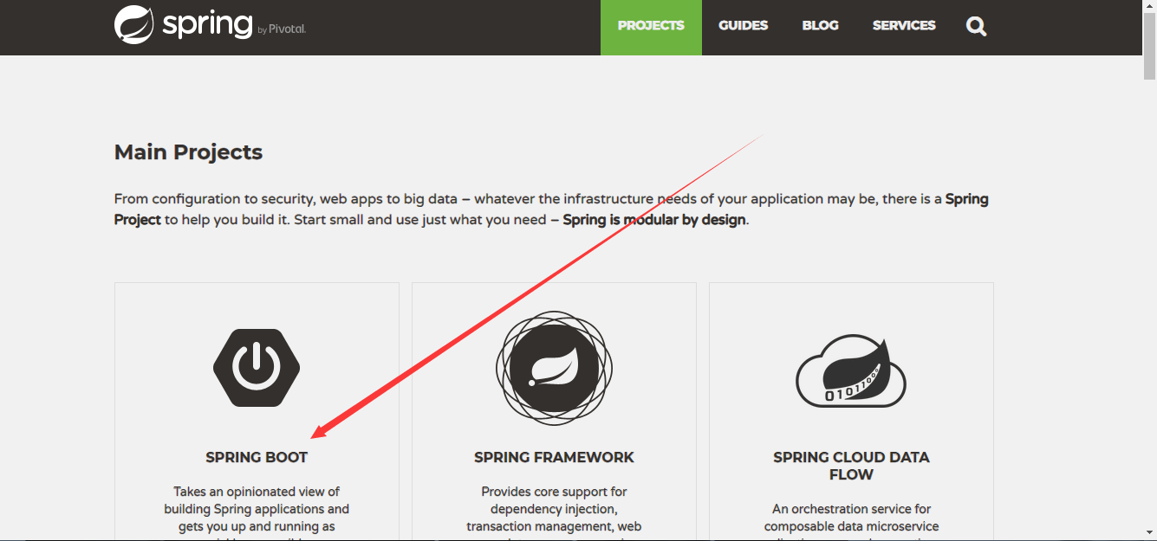Click the scrollbar up arrow
The image size is (1157, 541).
pyautogui.click(x=1149, y=7)
